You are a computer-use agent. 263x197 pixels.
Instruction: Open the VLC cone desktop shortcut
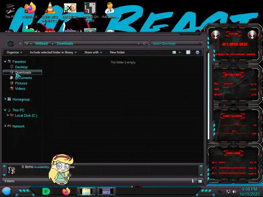coord(50,12)
